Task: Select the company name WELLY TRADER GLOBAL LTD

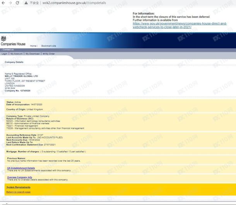Action: click(x=21, y=76)
